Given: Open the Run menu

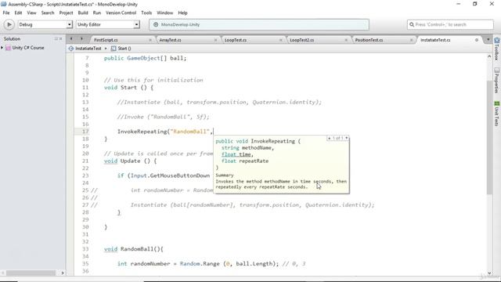Looking at the screenshot, I should 97,13.
